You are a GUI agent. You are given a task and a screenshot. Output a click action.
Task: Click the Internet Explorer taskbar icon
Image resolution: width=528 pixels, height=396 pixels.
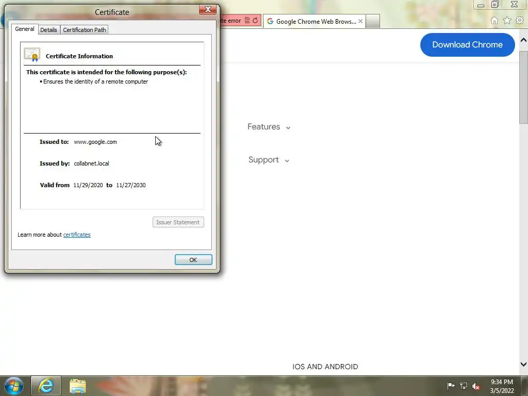tap(46, 386)
